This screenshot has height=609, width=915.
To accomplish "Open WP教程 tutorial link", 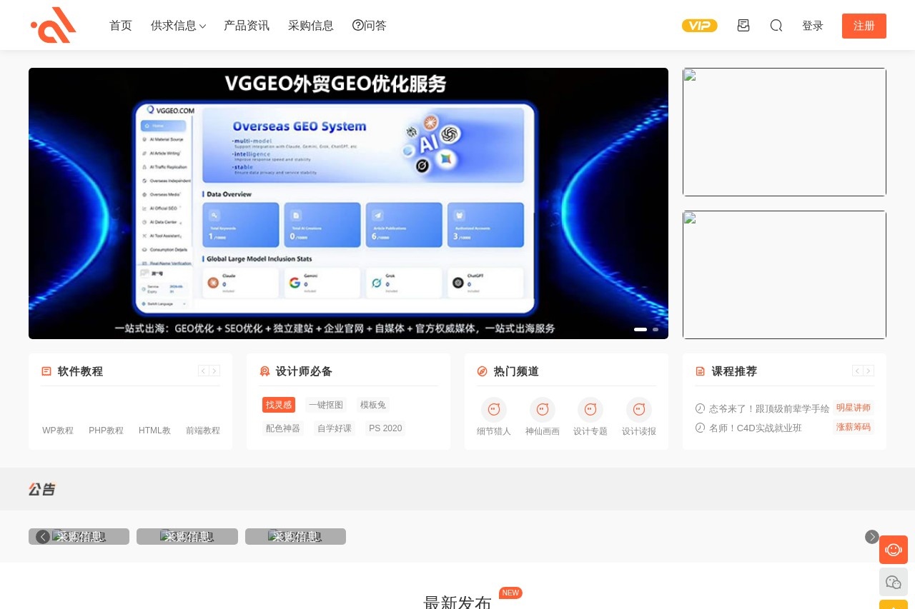I will coord(58,431).
